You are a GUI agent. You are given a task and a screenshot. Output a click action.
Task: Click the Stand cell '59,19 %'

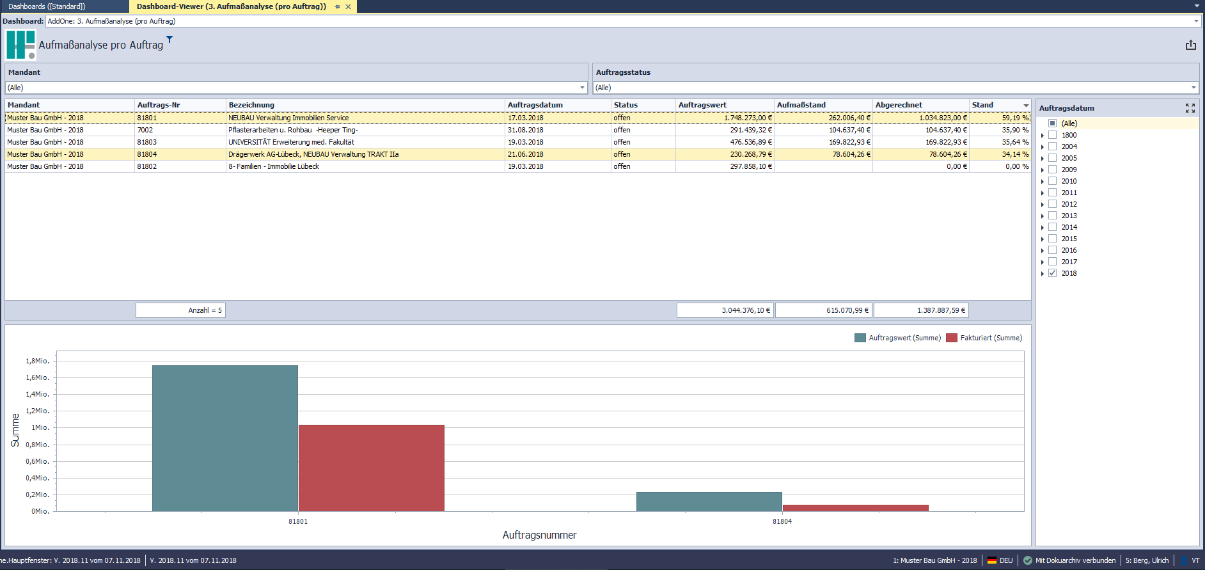[1000, 118]
